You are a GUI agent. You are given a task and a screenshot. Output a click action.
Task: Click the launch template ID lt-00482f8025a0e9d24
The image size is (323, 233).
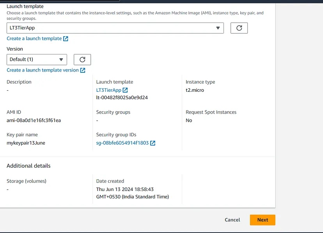coord(122,98)
